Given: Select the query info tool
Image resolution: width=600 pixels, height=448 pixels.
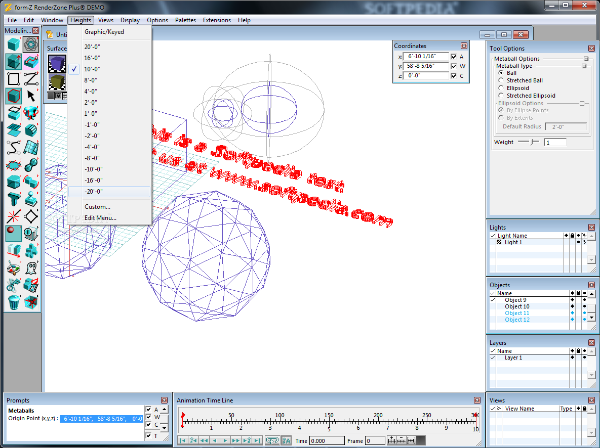Looking at the screenshot, I should (31, 233).
